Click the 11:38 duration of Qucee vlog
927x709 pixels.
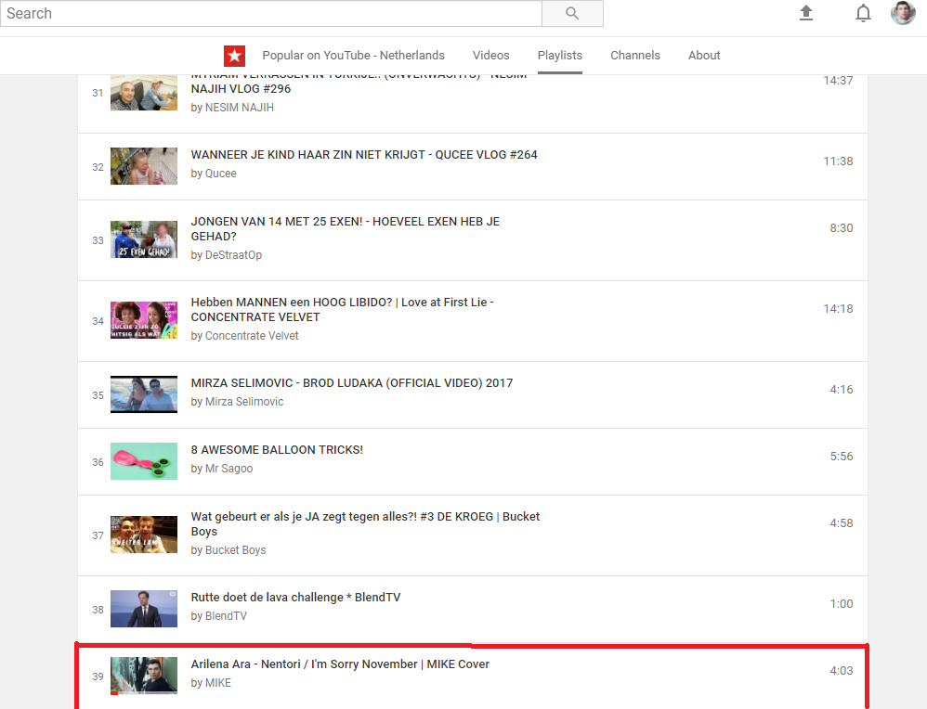coord(839,161)
